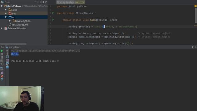The width and height of the screenshot is (197, 111).
Task: Toggle soft-wrap in console output
Action: [x=7, y=57]
